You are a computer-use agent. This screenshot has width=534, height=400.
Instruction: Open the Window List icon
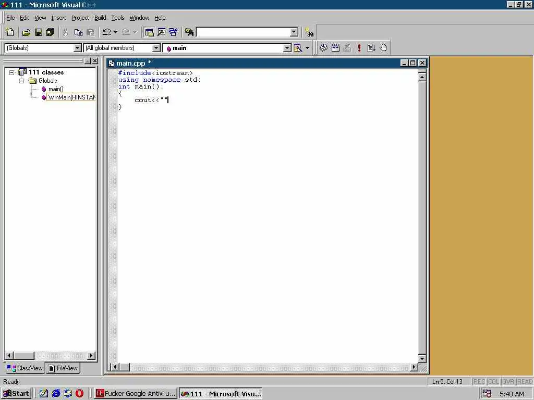[173, 32]
